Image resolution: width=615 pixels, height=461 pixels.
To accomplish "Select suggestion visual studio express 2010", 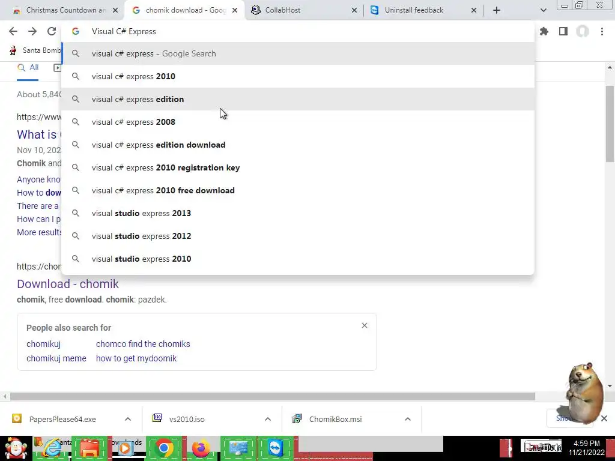I will [298, 258].
